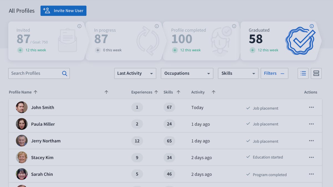333x187 pixels.
Task: Click Jerry Northam's skills count 65
Action: coord(169,141)
